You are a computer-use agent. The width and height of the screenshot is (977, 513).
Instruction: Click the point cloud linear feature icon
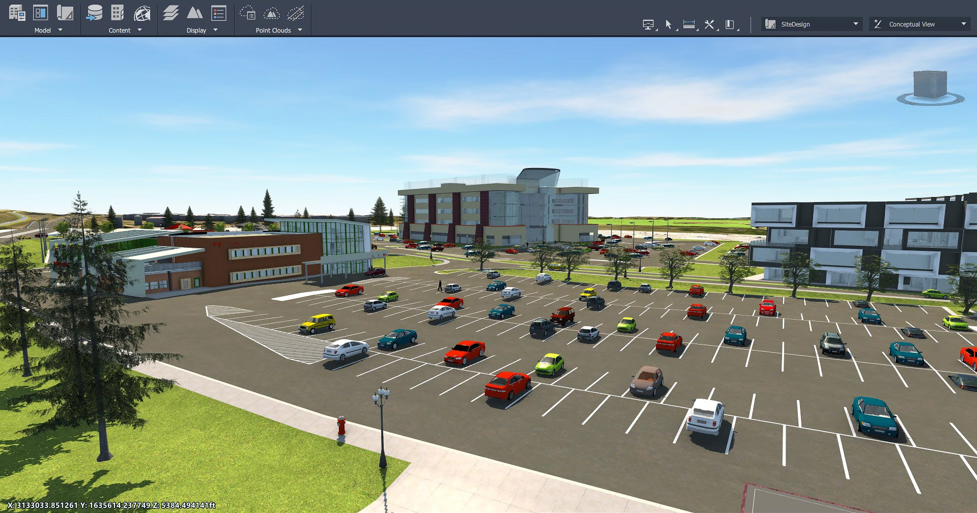pyautogui.click(x=296, y=13)
